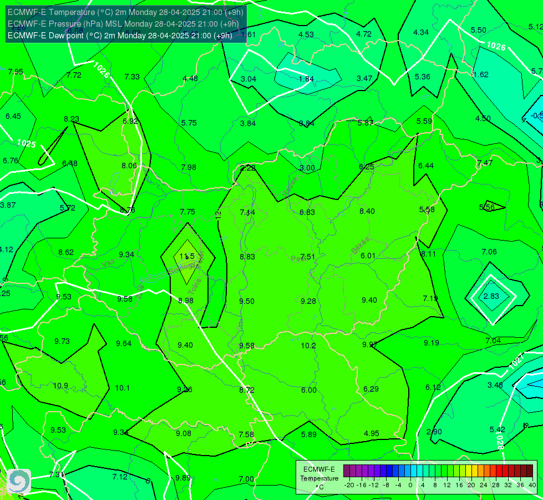543x500 pixels.
Task: Click the 9.73 temperature value
Action: [62, 342]
